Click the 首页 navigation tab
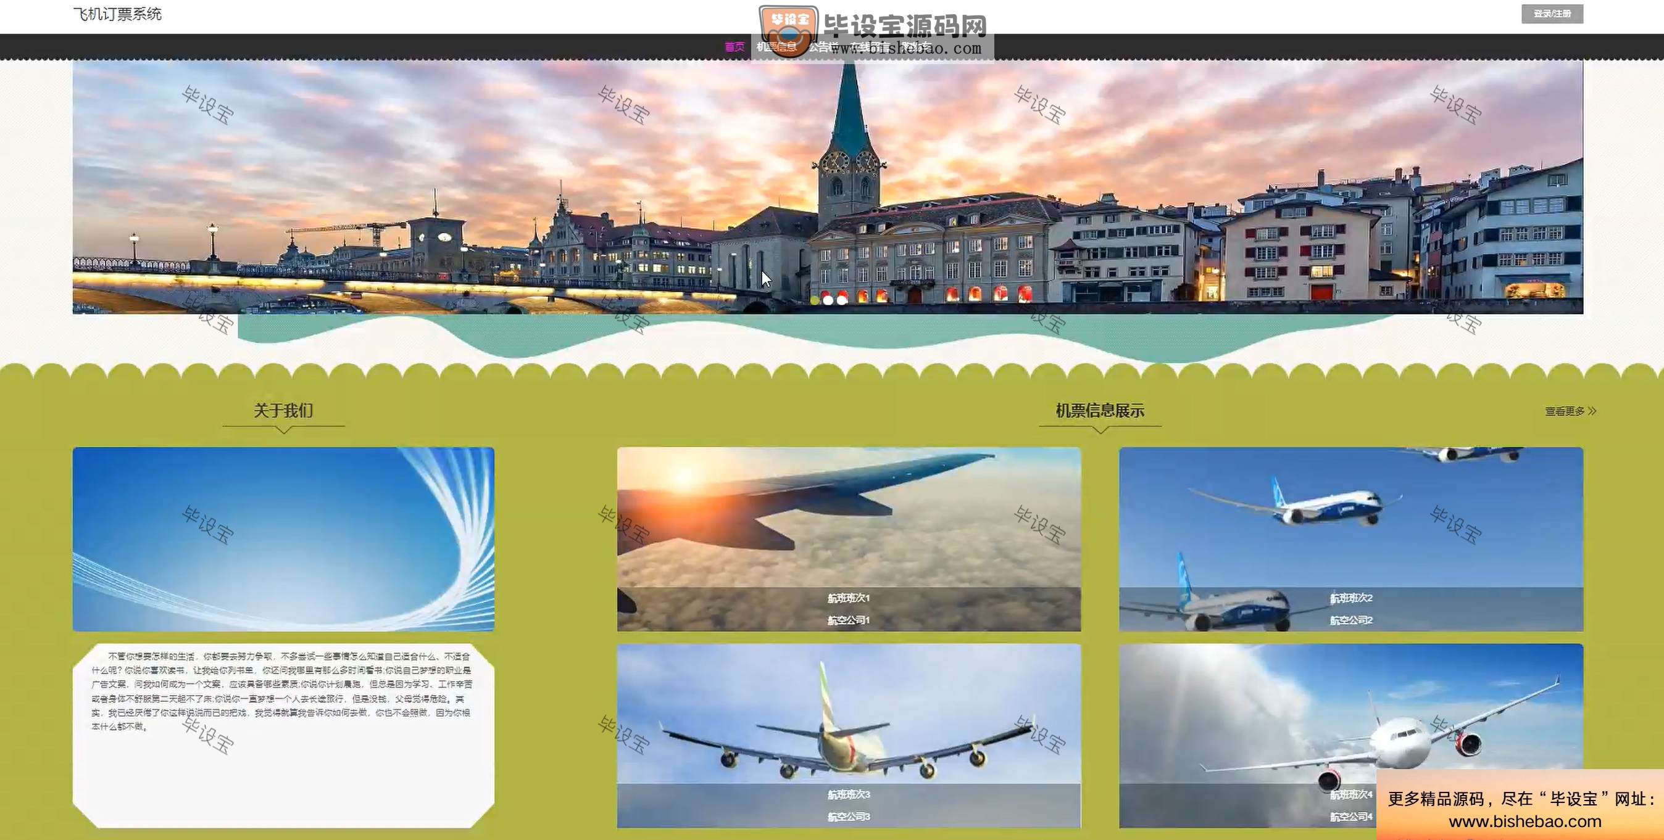The height and width of the screenshot is (840, 1664). (x=734, y=46)
